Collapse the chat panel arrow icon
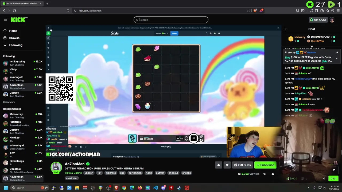The image size is (342, 192). pyautogui.click(x=285, y=29)
